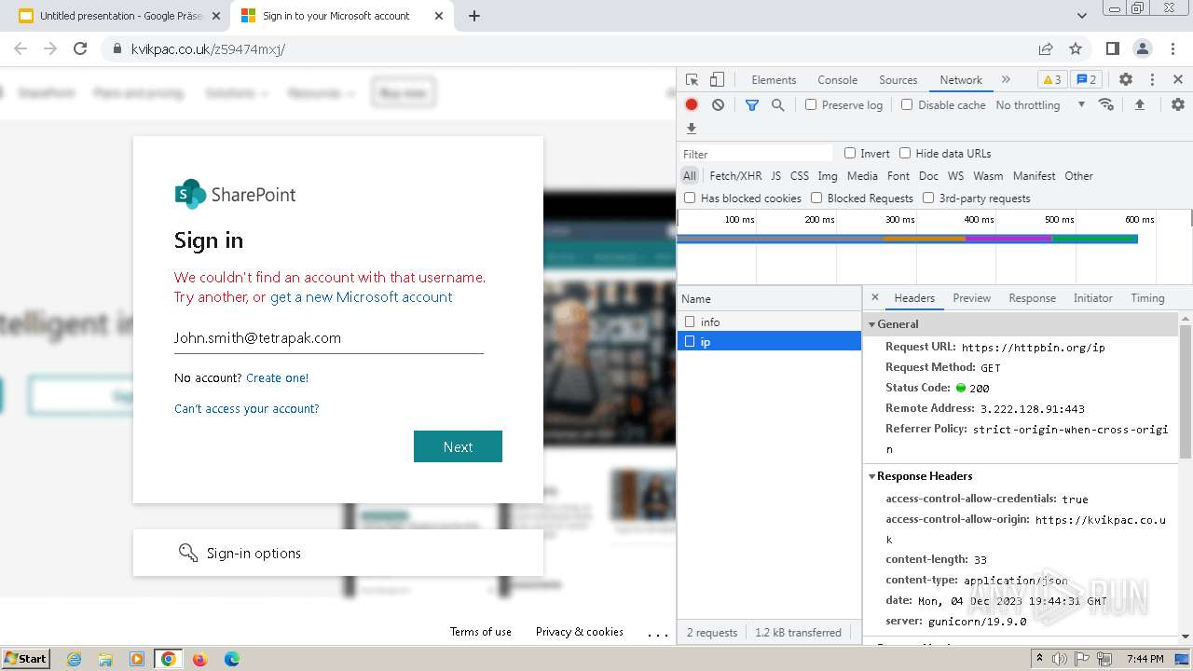The height and width of the screenshot is (671, 1193).
Task: Tick the checkbox next to ip request
Action: tap(690, 342)
